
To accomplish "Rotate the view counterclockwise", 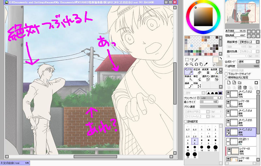I will click(x=249, y=36).
